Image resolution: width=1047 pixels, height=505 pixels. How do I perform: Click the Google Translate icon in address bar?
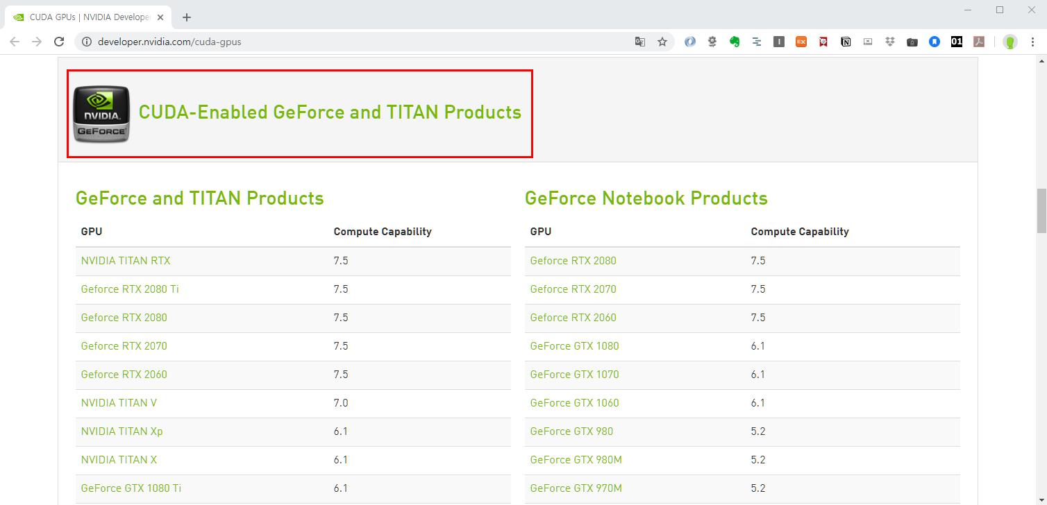(640, 42)
